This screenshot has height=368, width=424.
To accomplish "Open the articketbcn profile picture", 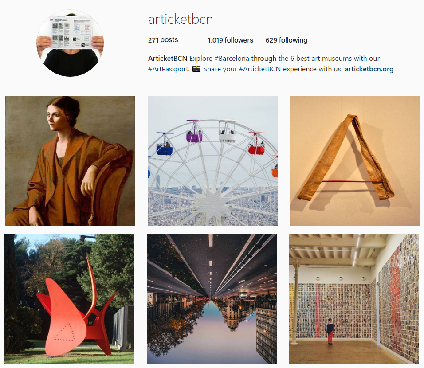I will (70, 43).
